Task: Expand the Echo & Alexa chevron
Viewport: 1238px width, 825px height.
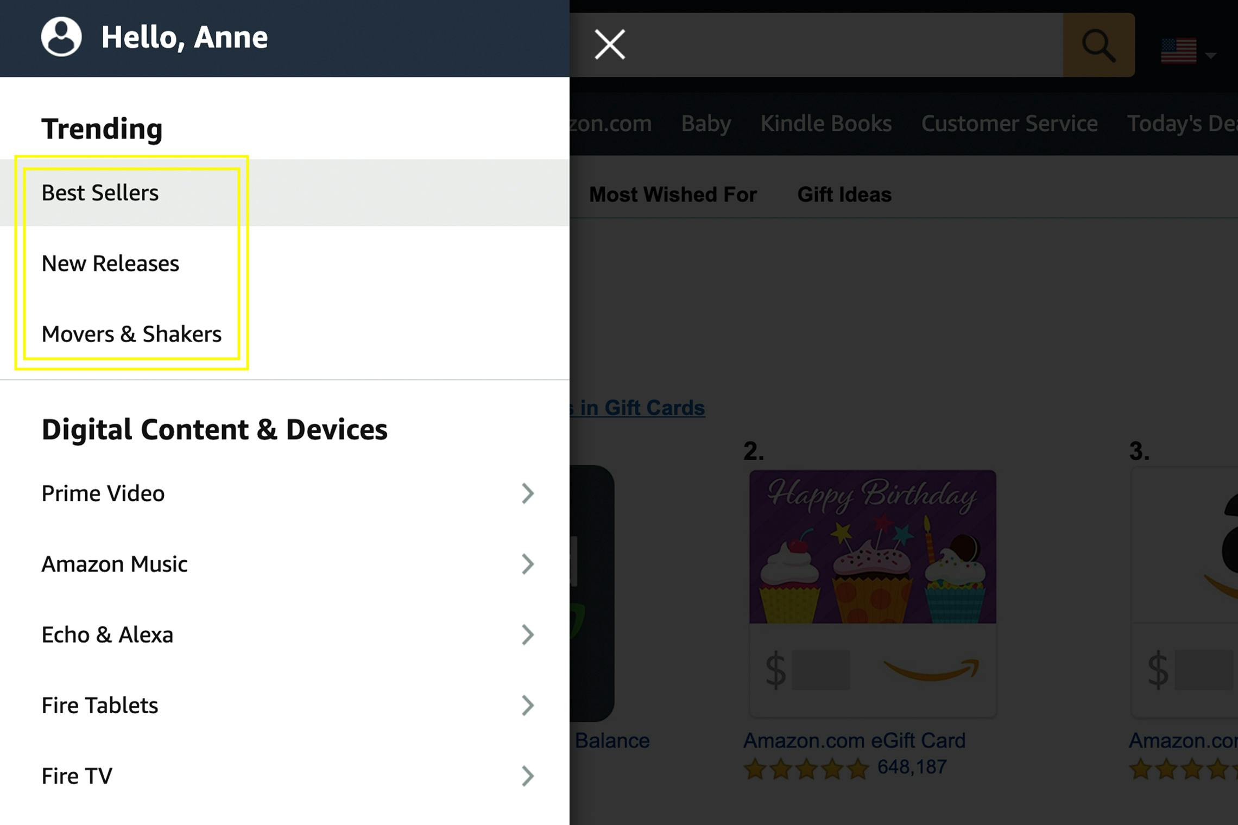Action: [x=527, y=634]
